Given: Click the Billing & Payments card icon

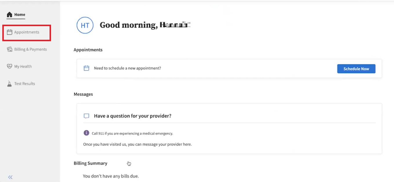Looking at the screenshot, I should coord(10,49).
